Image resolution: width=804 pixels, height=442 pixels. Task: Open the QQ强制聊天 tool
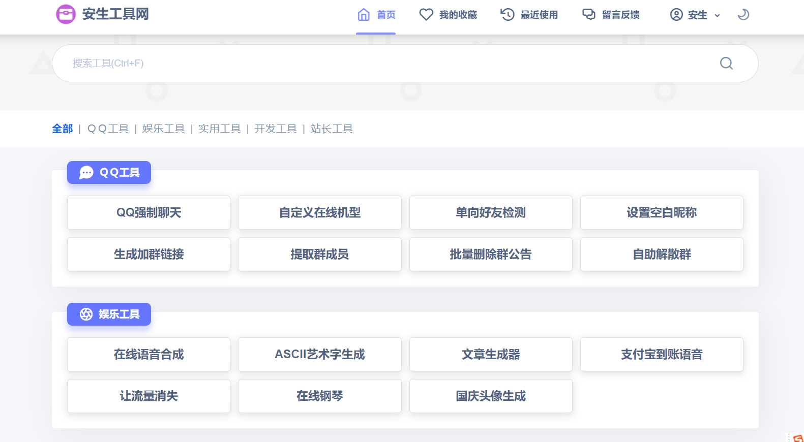148,212
